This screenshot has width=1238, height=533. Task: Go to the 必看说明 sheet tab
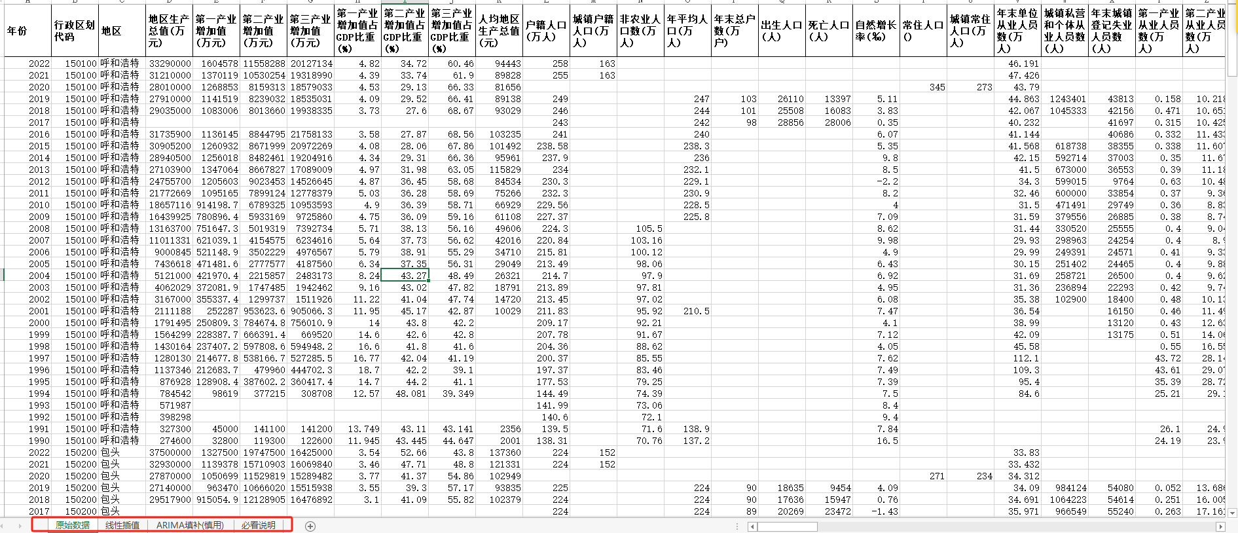258,525
